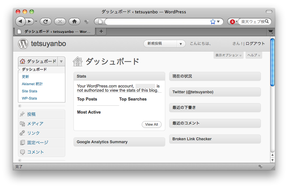This screenshot has width=288, height=188.
Task: Open dropdown arrow next to bookmark star
Action: 218,22
